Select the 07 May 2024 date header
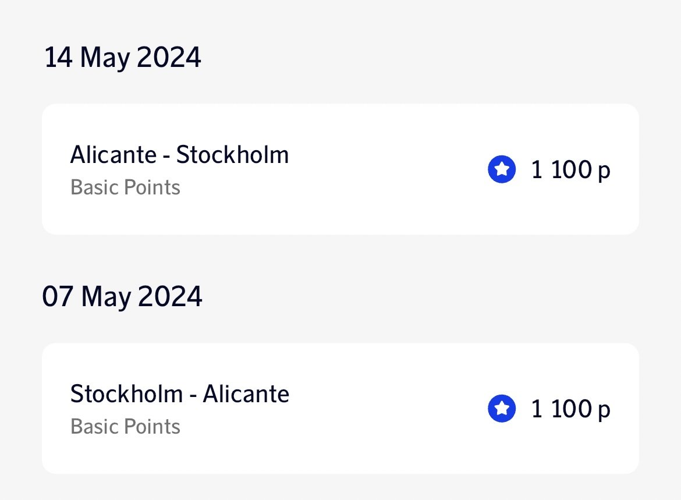The height and width of the screenshot is (500, 681). [122, 297]
